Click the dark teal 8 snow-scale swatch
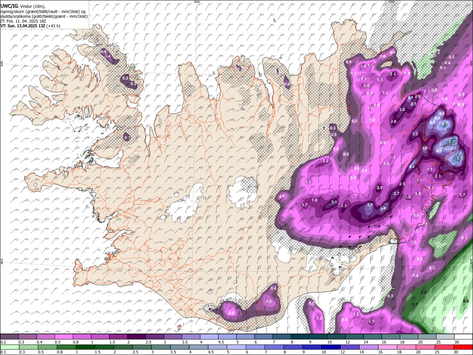The width and height of the screenshot is (473, 355). (x=300, y=337)
